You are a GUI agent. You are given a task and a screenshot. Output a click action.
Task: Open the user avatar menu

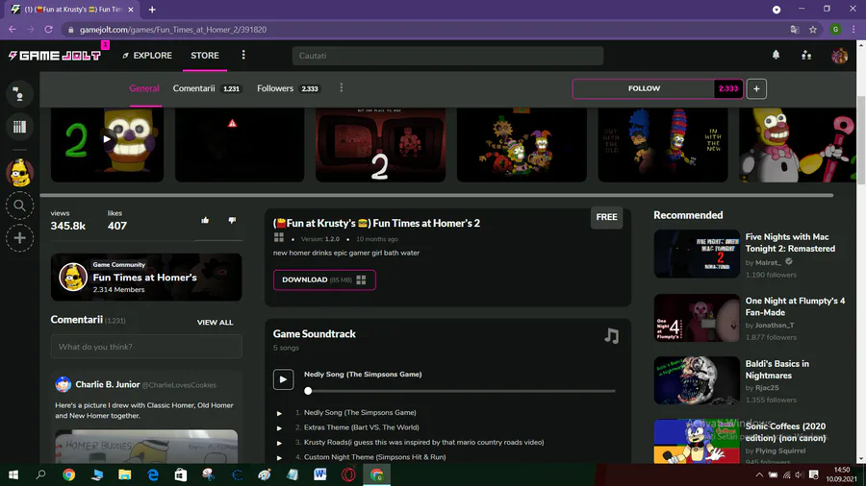click(839, 56)
